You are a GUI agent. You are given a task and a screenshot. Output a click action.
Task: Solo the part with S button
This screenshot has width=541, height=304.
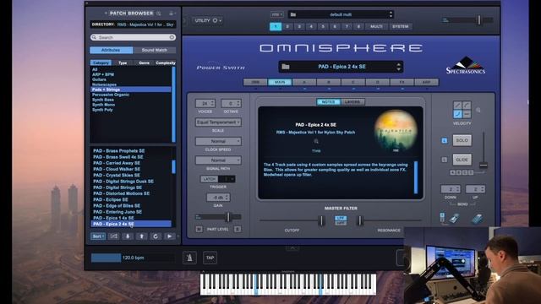point(238,229)
